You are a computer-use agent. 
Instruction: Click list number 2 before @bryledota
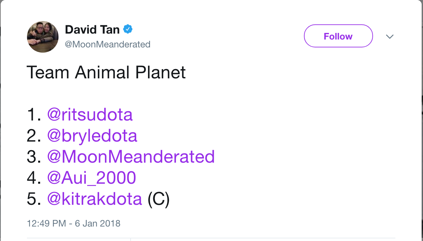point(34,136)
